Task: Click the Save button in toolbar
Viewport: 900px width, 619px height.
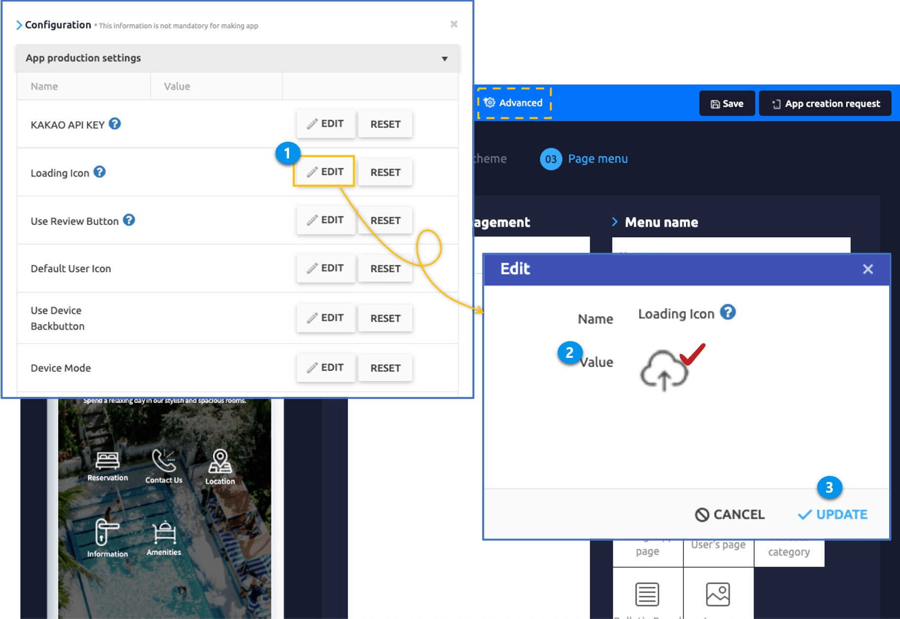Action: pyautogui.click(x=727, y=104)
